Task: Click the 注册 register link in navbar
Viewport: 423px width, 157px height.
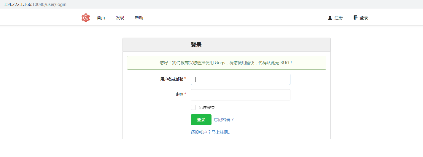Action: [335, 18]
